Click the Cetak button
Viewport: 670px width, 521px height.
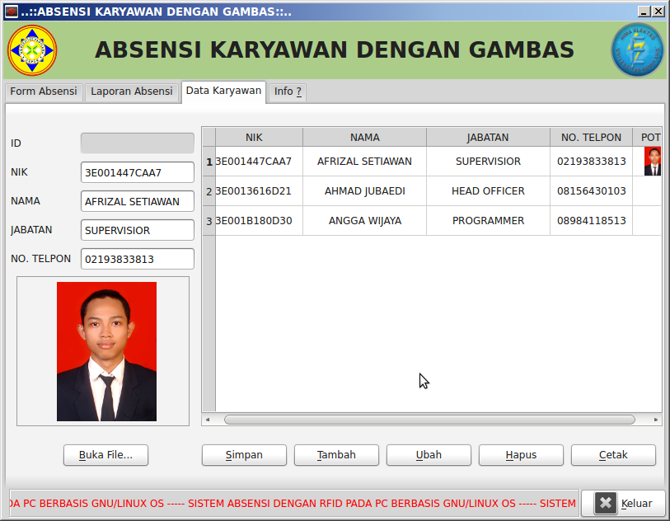point(613,455)
